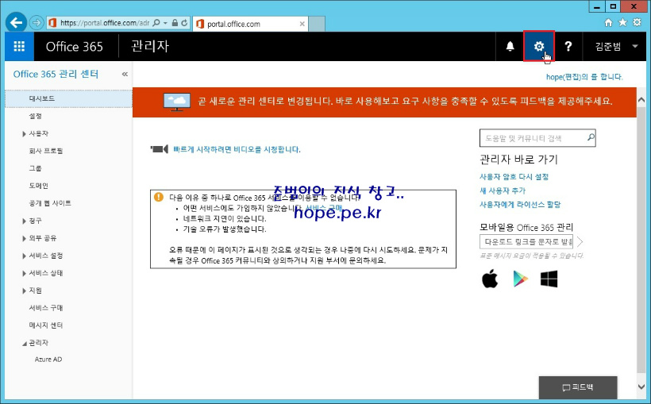651x404 pixels.
Task: Click the magnifier in help search box
Action: 591,137
